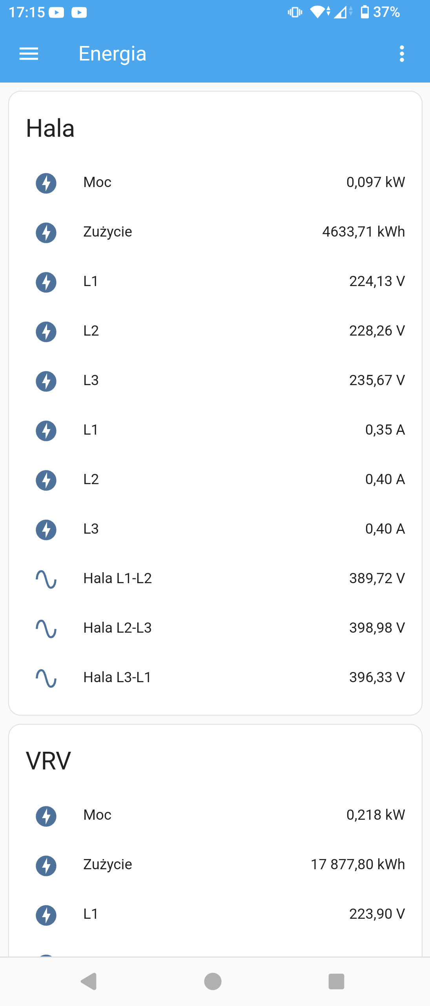
Task: Tap the VRV Moc lightning icon
Action: point(46,816)
